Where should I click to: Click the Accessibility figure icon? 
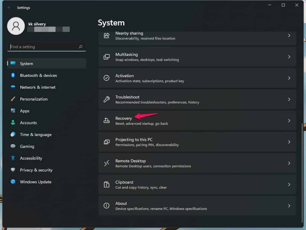coord(13,158)
